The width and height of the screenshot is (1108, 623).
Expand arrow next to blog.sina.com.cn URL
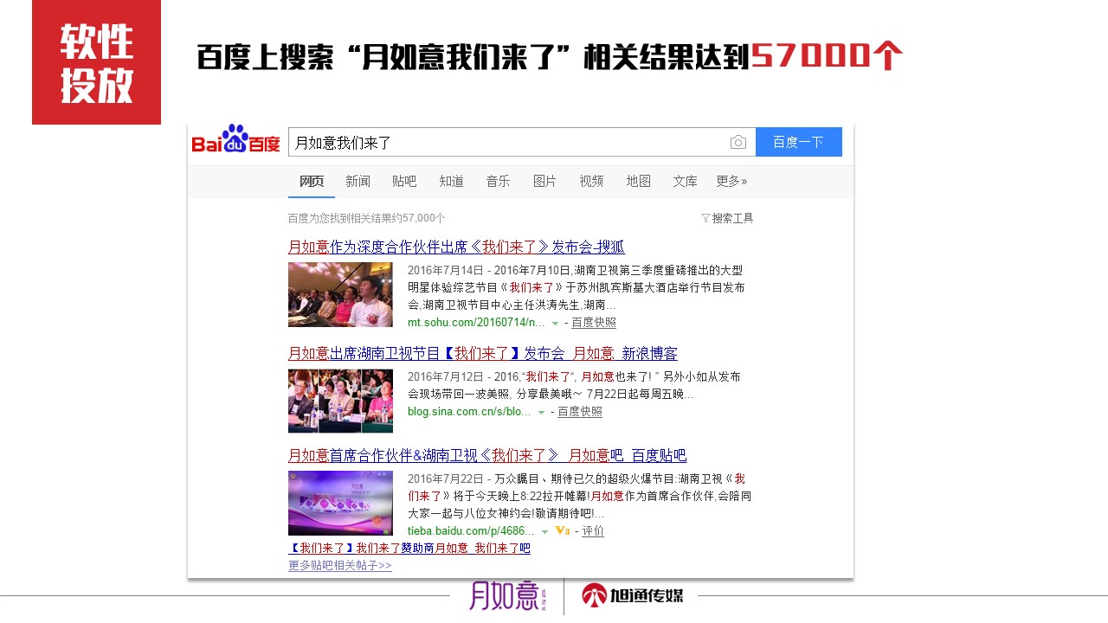(541, 413)
